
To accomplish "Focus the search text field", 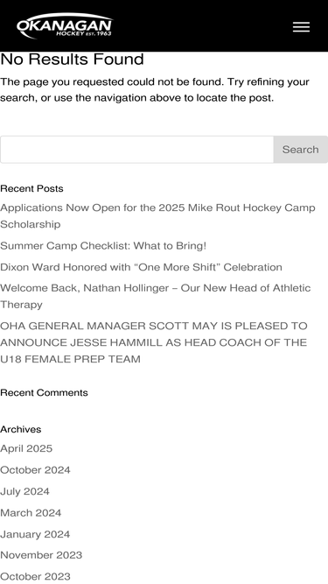I will (136, 150).
